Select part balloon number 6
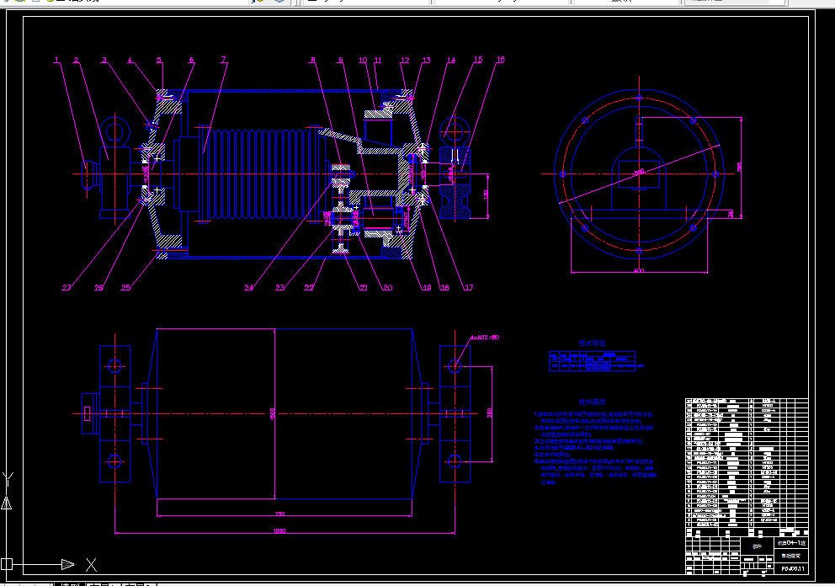This screenshot has width=835, height=586. tap(191, 60)
